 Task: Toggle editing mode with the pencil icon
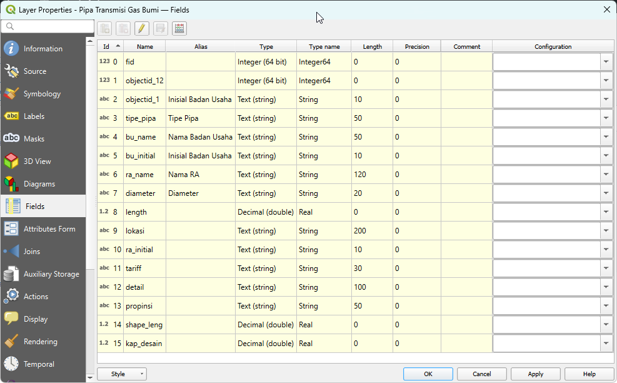(142, 28)
